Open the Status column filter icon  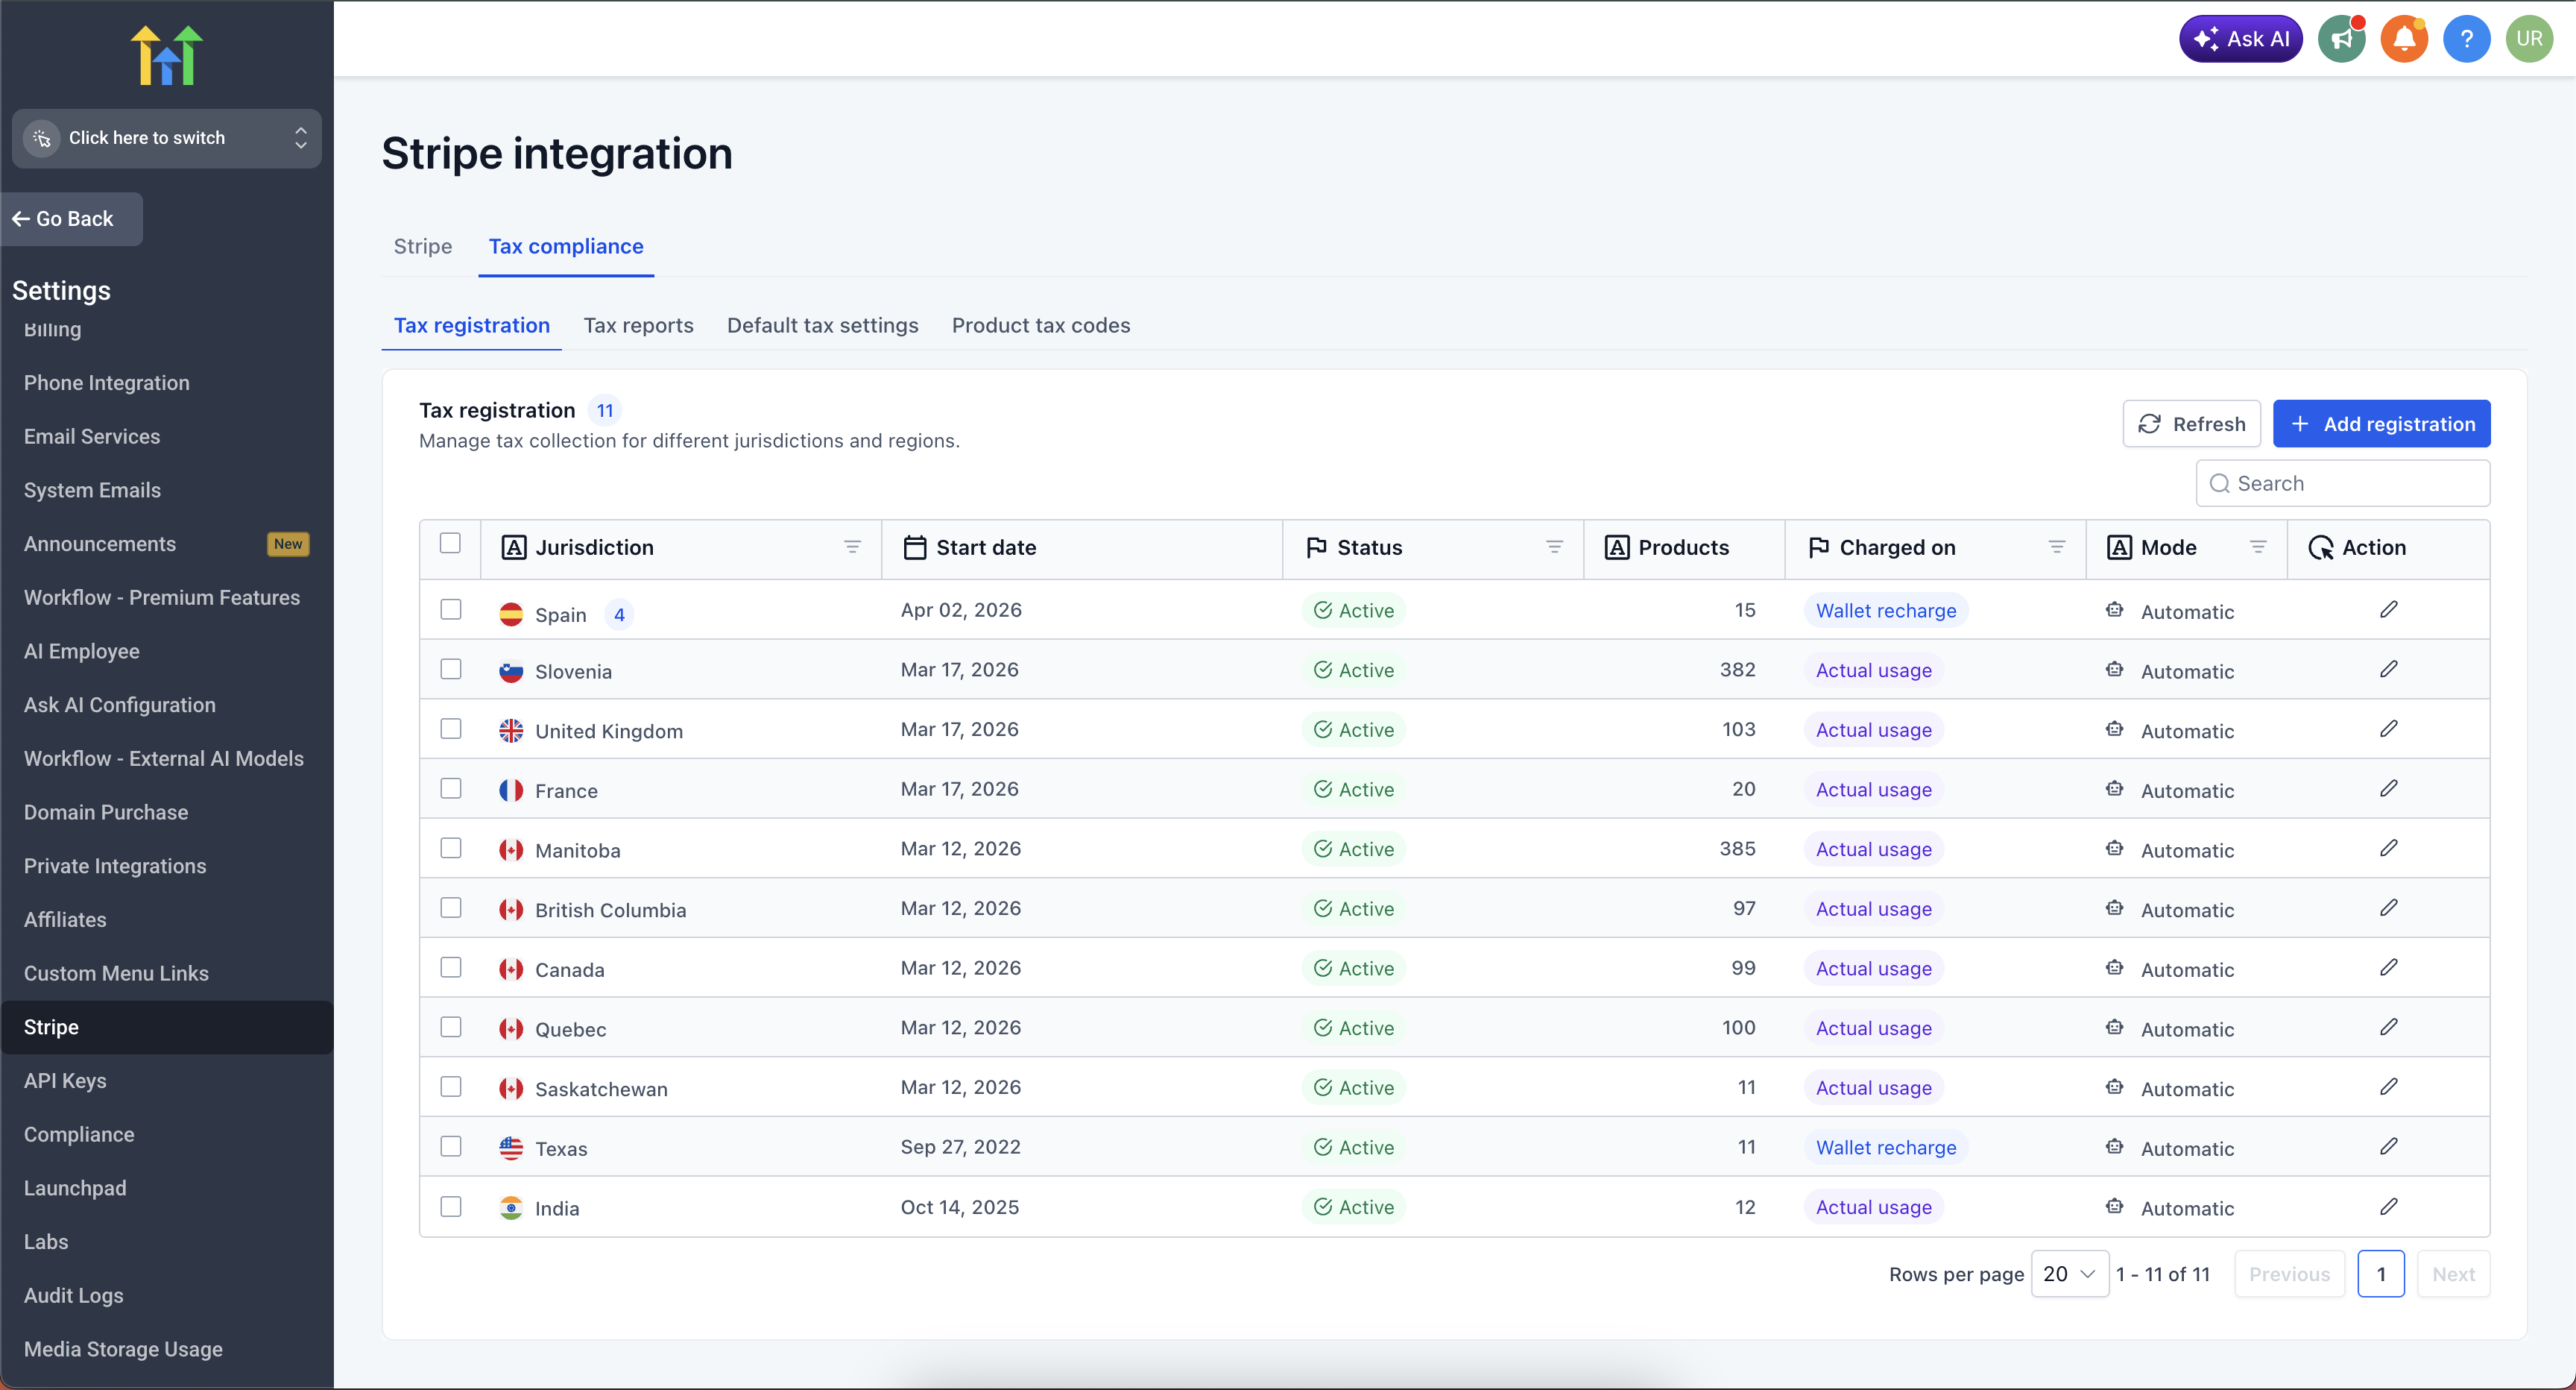pos(1554,547)
